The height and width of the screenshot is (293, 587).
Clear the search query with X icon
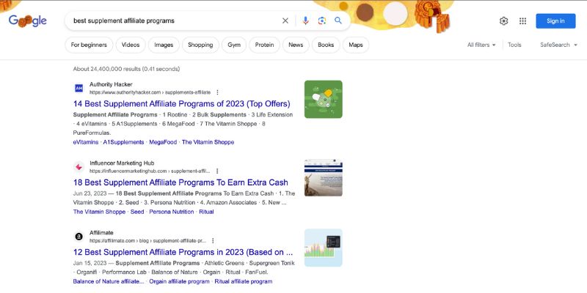[285, 21]
